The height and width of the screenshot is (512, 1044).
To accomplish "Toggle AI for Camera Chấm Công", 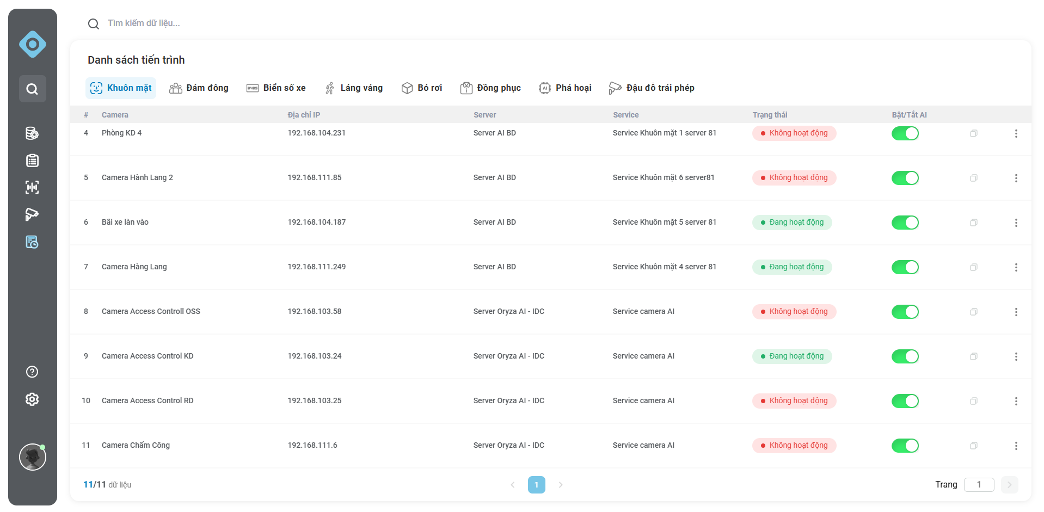I will click(x=905, y=446).
